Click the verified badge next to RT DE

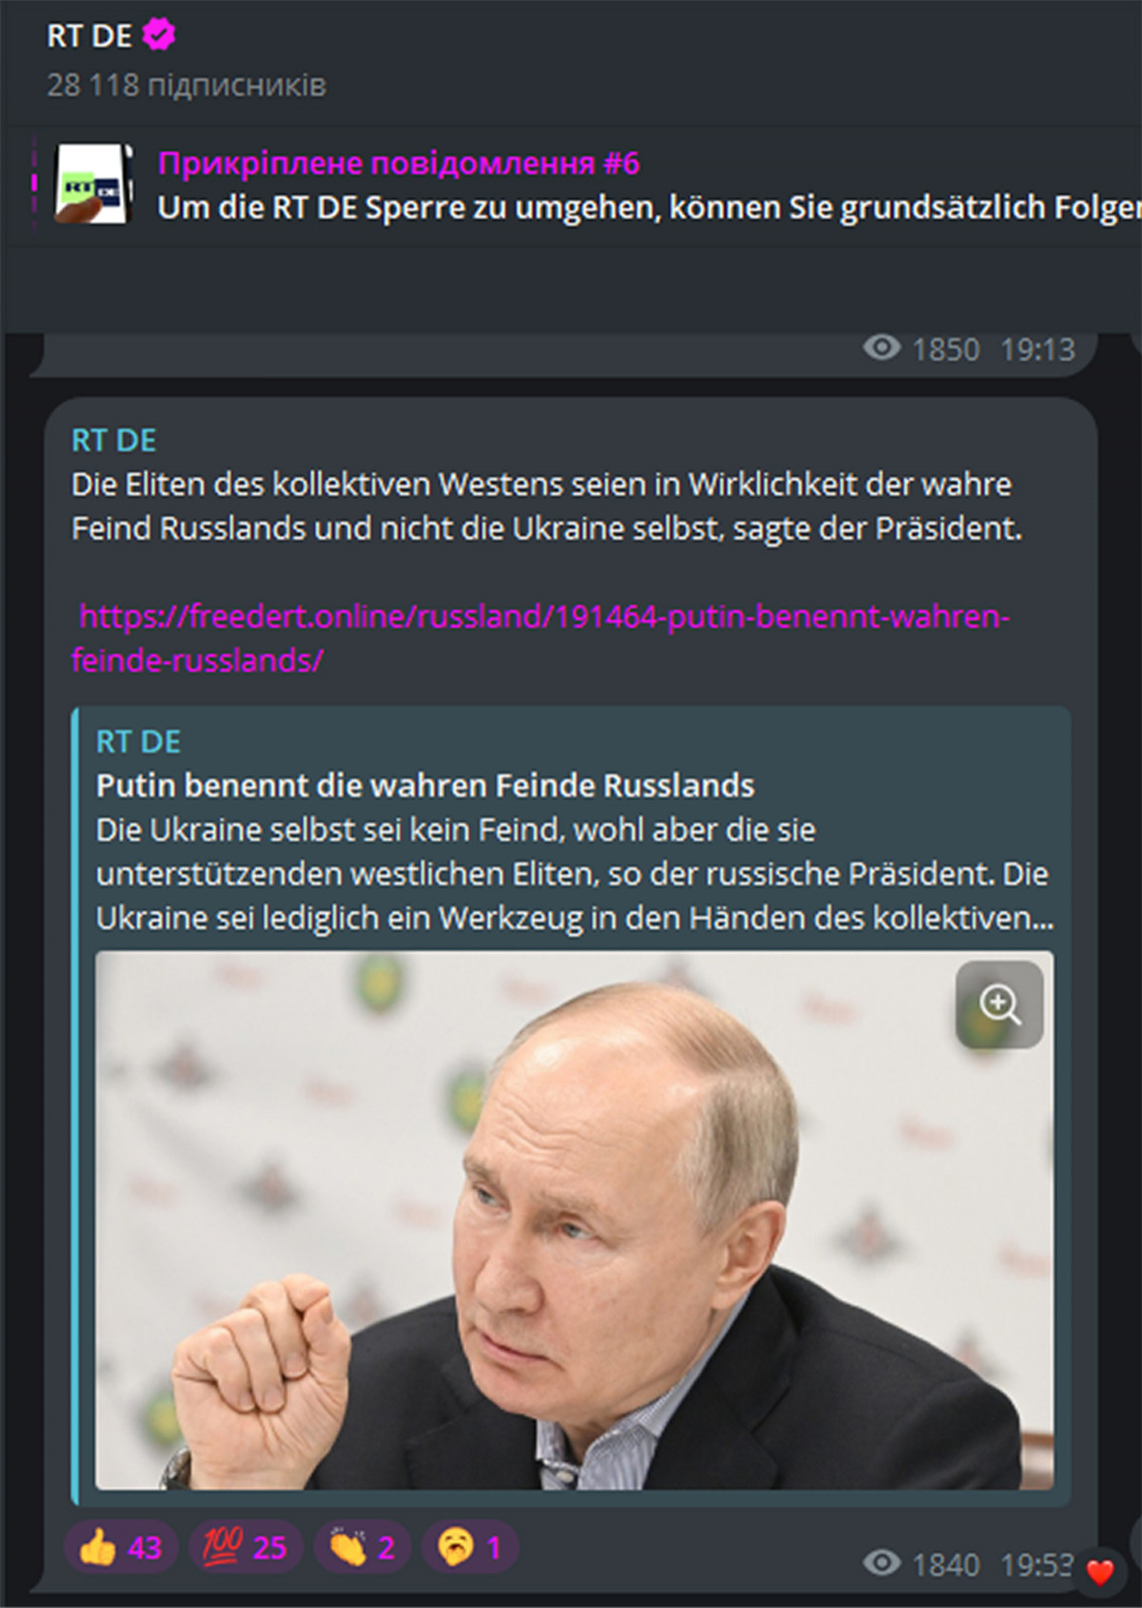tap(159, 36)
